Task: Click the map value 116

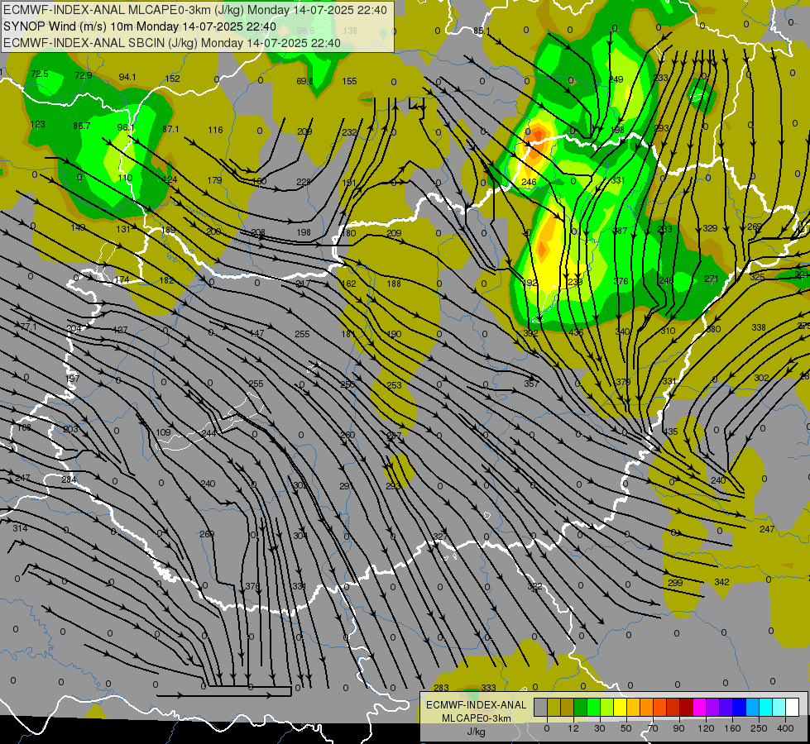Action: click(x=215, y=130)
